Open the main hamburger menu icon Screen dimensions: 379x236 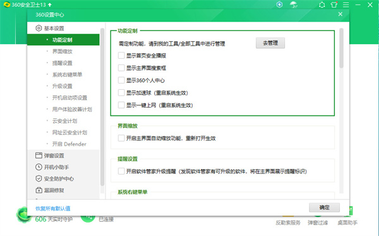346,5
